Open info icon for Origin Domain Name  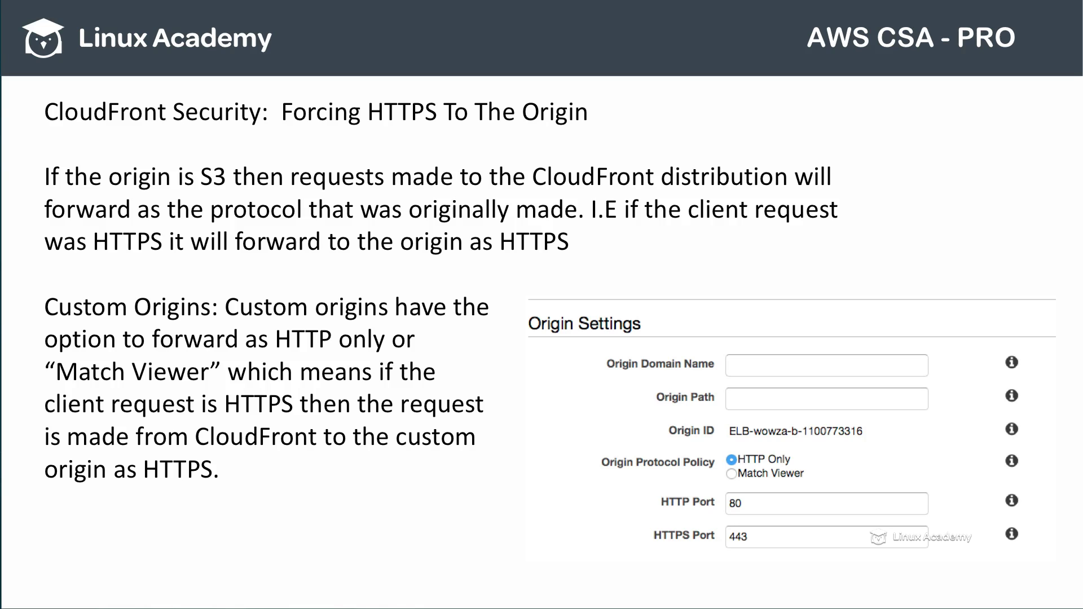(1011, 362)
